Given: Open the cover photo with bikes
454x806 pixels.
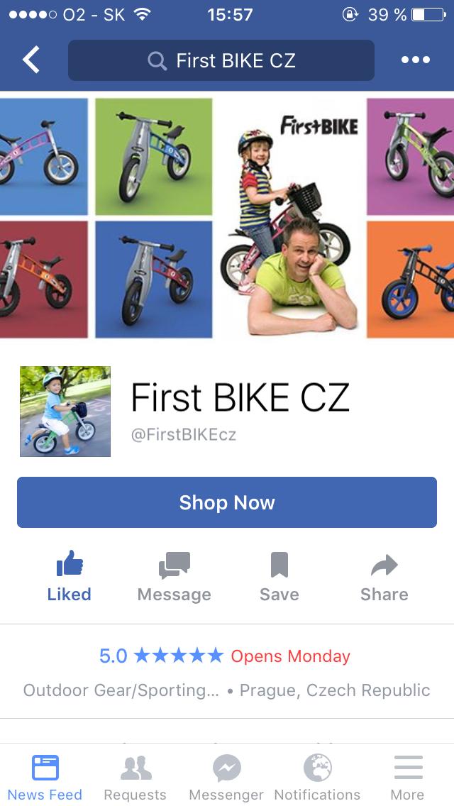Looking at the screenshot, I should coord(227,217).
